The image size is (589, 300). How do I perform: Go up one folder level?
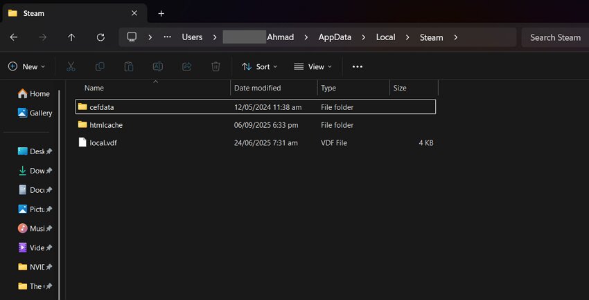71,37
